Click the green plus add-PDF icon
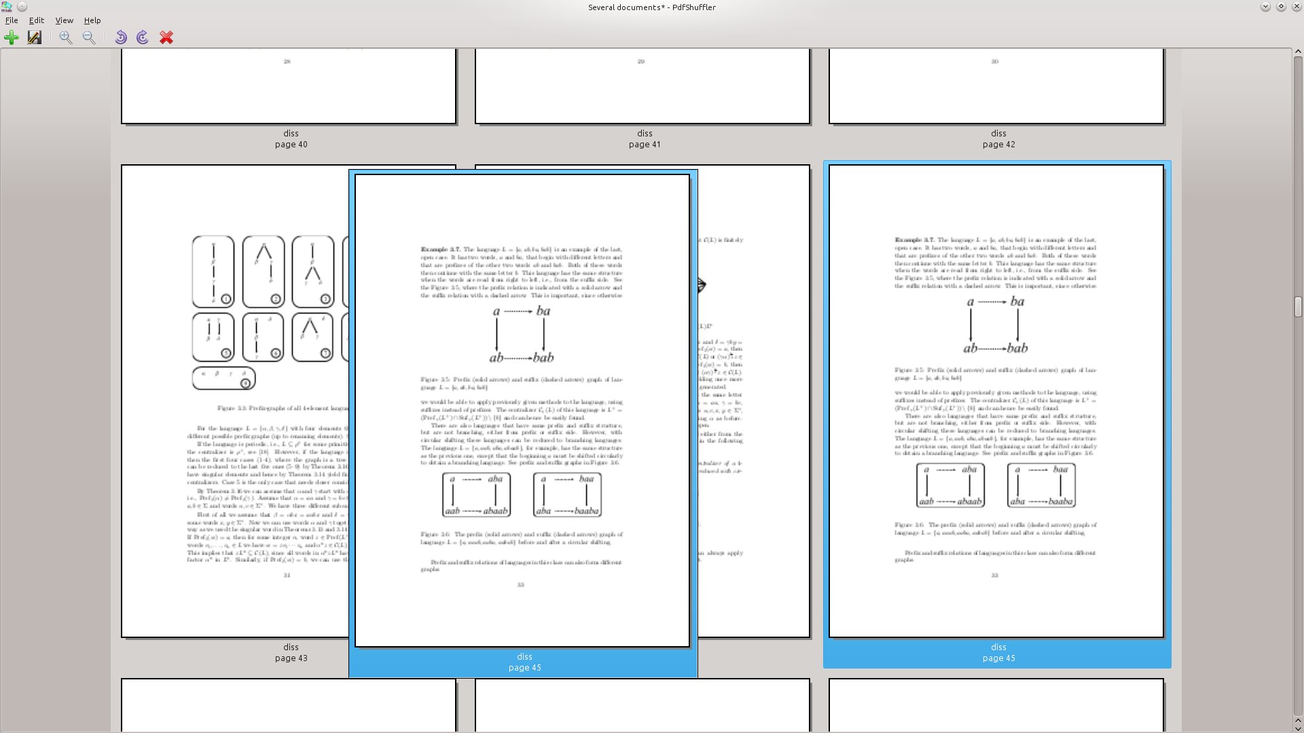Viewport: 1304px width, 733px height. click(x=12, y=37)
